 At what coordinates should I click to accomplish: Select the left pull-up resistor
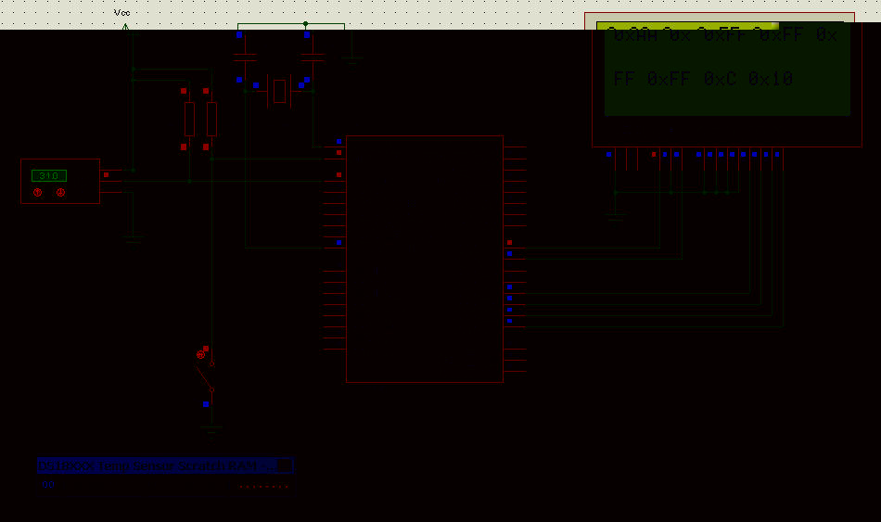[189, 119]
